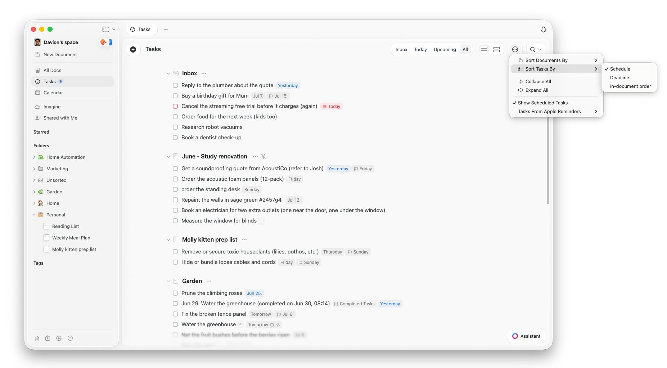Expand the Unsorted folder
The height and width of the screenshot is (368, 667).
[34, 180]
